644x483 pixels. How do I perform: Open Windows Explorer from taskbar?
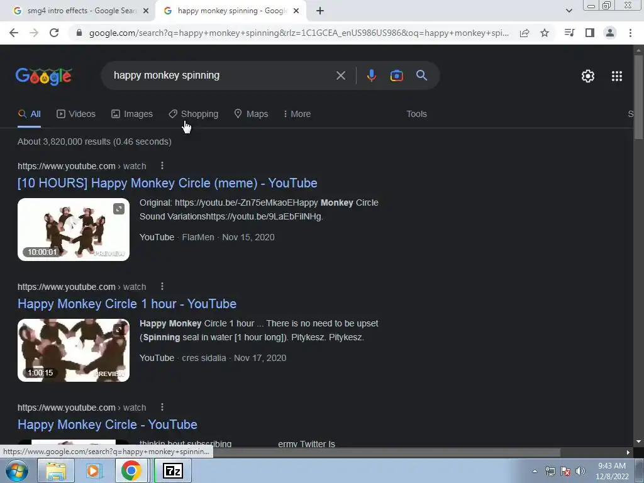tap(55, 470)
